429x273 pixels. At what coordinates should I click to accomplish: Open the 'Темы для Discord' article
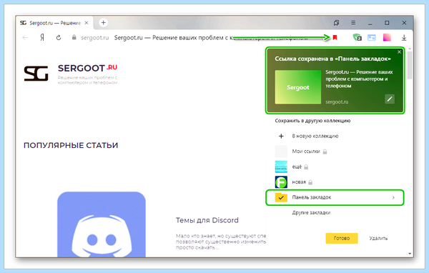click(207, 220)
